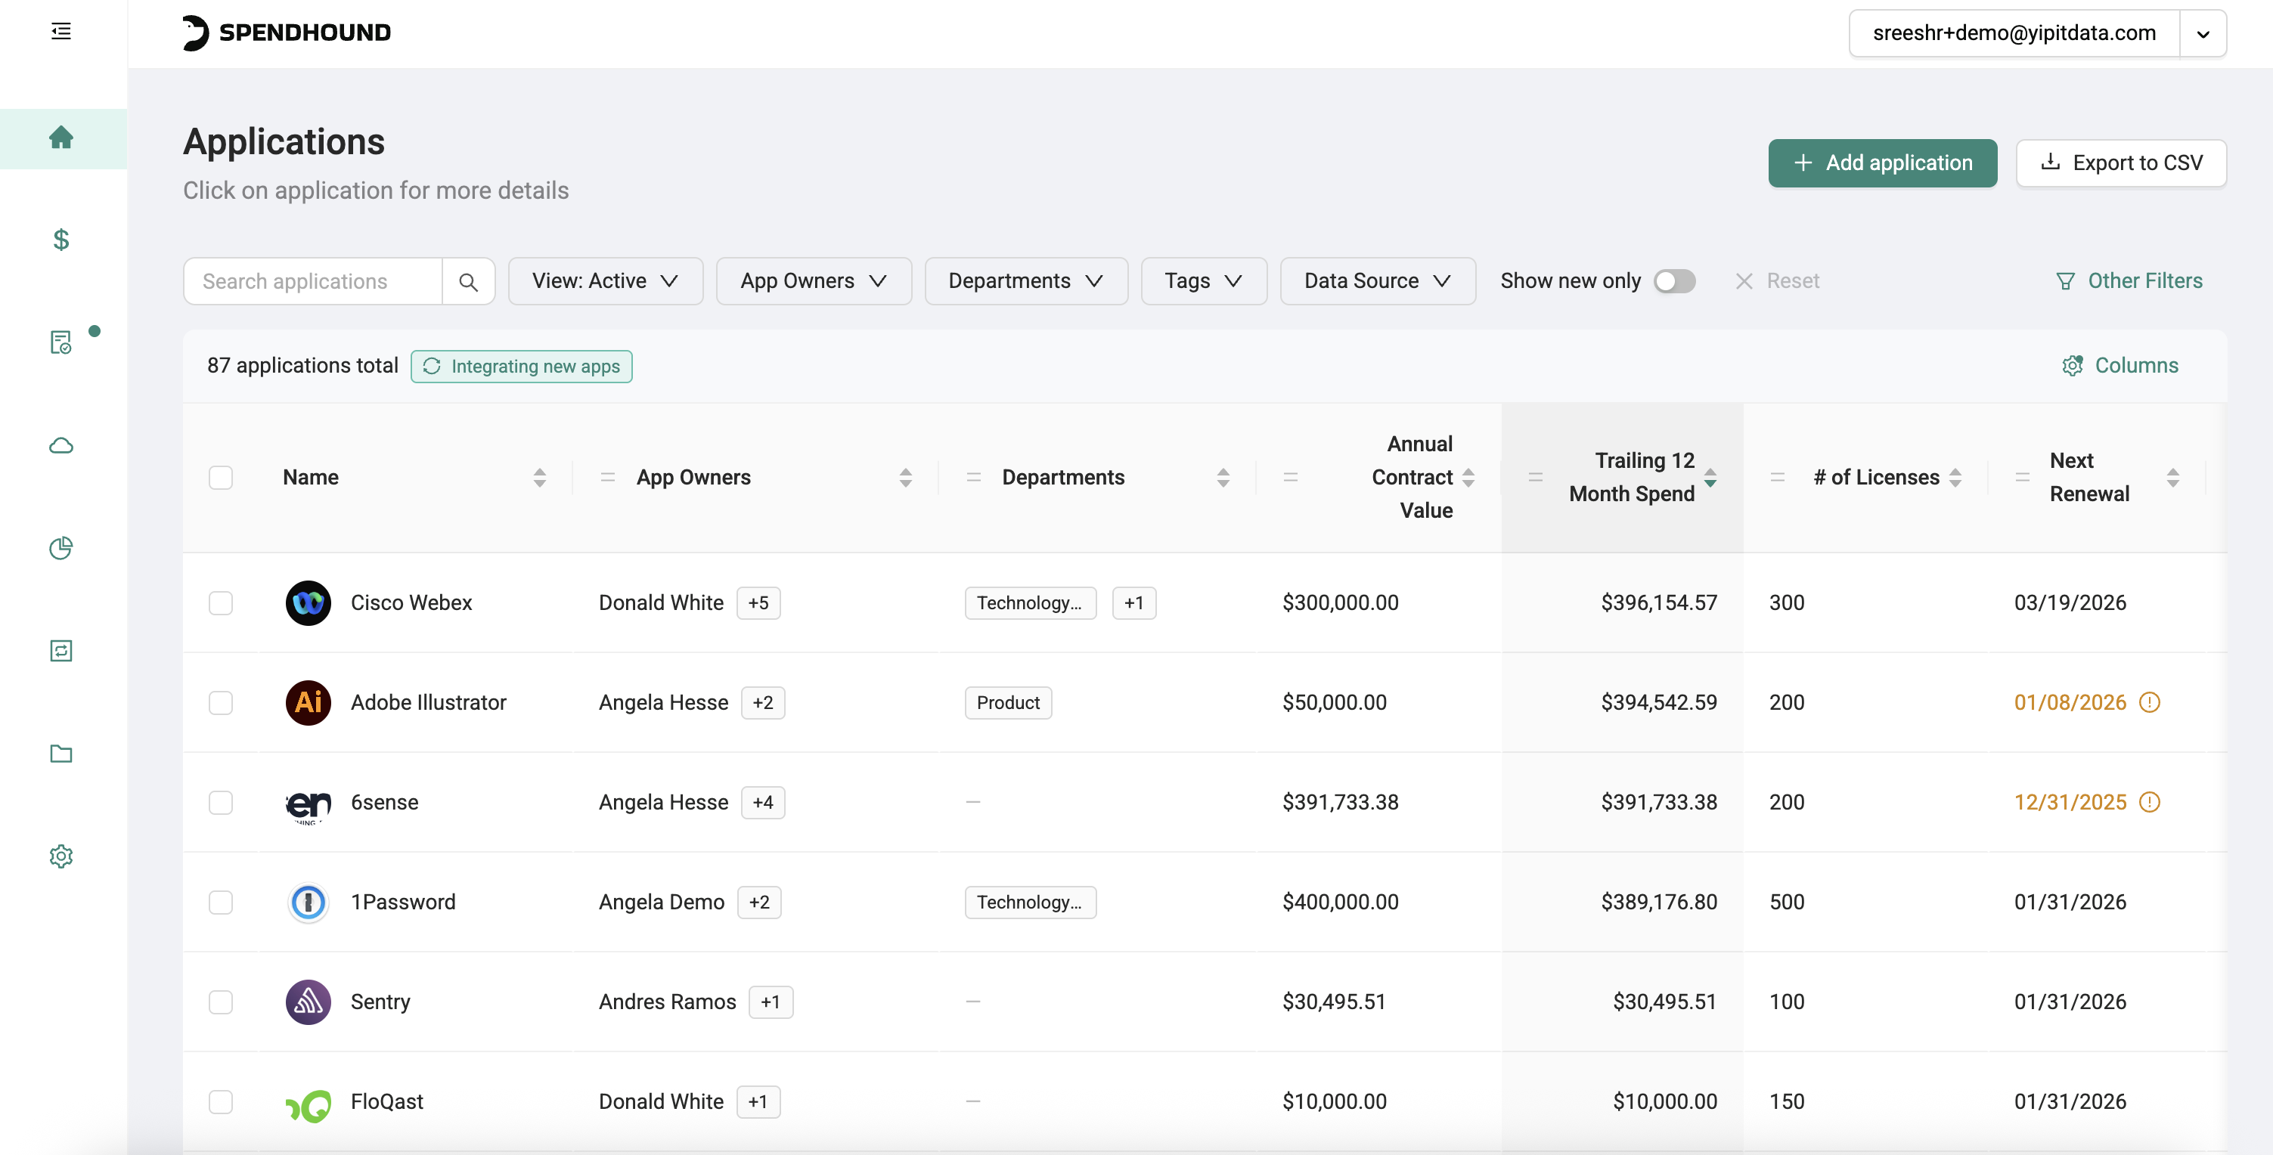This screenshot has width=2273, height=1155.
Task: Click the Search applications input field
Action: point(312,281)
